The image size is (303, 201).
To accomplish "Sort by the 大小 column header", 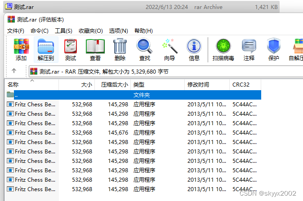I will click(x=77, y=85).
